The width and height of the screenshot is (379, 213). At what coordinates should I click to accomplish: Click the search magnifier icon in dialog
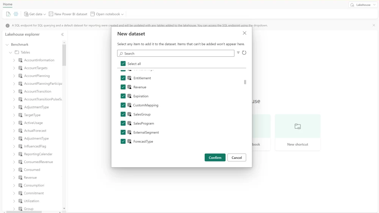click(121, 54)
